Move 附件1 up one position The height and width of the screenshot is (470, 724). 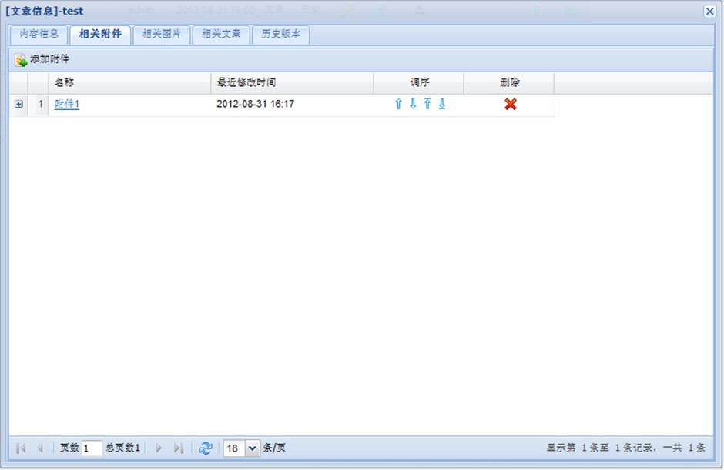click(398, 105)
